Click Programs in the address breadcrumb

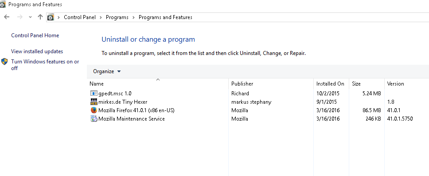(x=117, y=17)
